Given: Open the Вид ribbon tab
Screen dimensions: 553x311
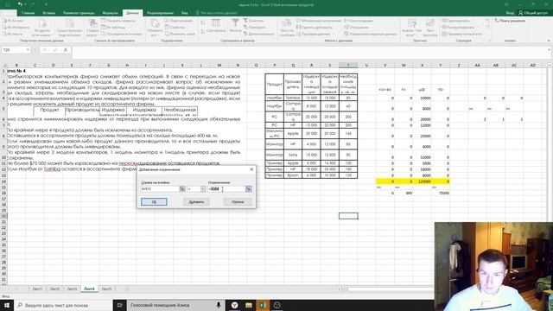Looking at the screenshot, I should tap(185, 13).
